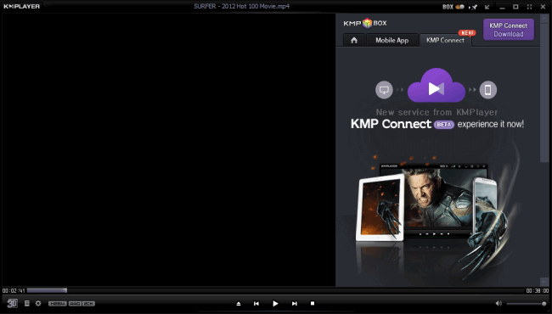Mute audio with the speaker icon
Viewport: 552px width, 314px height.
(498, 303)
